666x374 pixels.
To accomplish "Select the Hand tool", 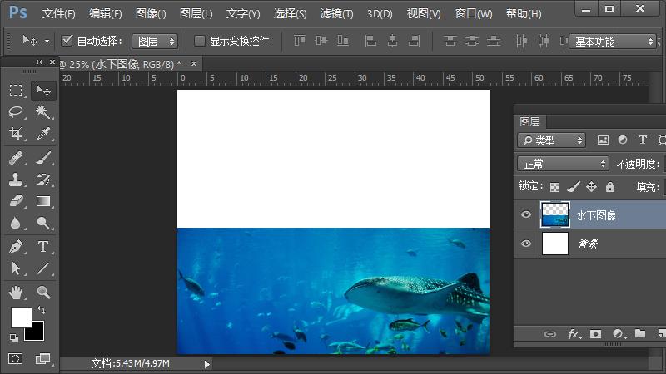I will (16, 293).
